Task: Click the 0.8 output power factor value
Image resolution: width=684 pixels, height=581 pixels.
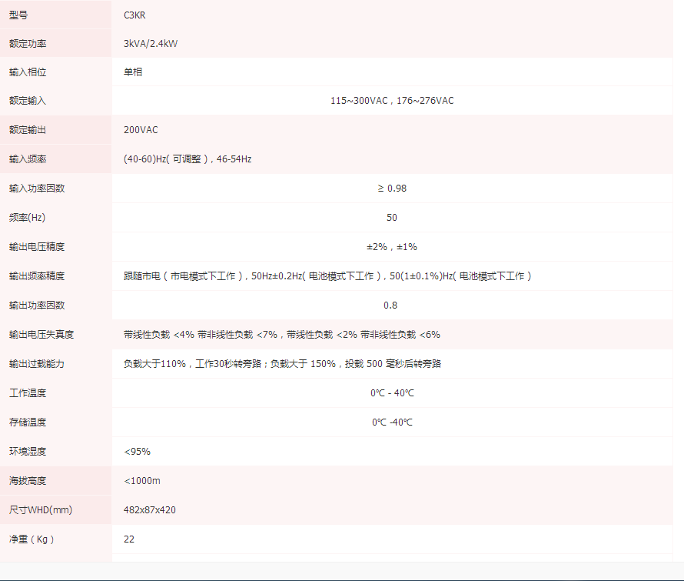Action: pos(390,306)
